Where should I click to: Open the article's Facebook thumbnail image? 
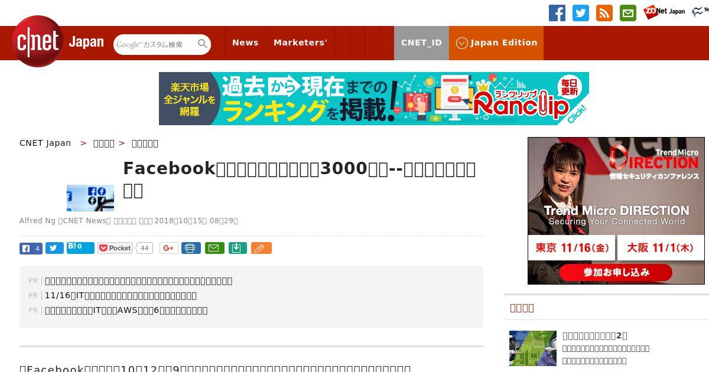(90, 198)
